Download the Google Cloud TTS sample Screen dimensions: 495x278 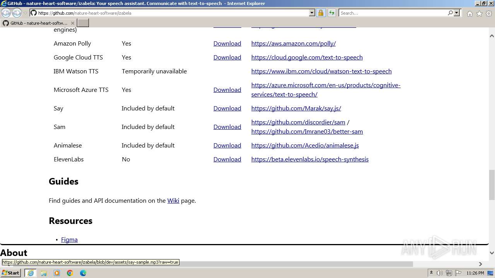click(227, 58)
